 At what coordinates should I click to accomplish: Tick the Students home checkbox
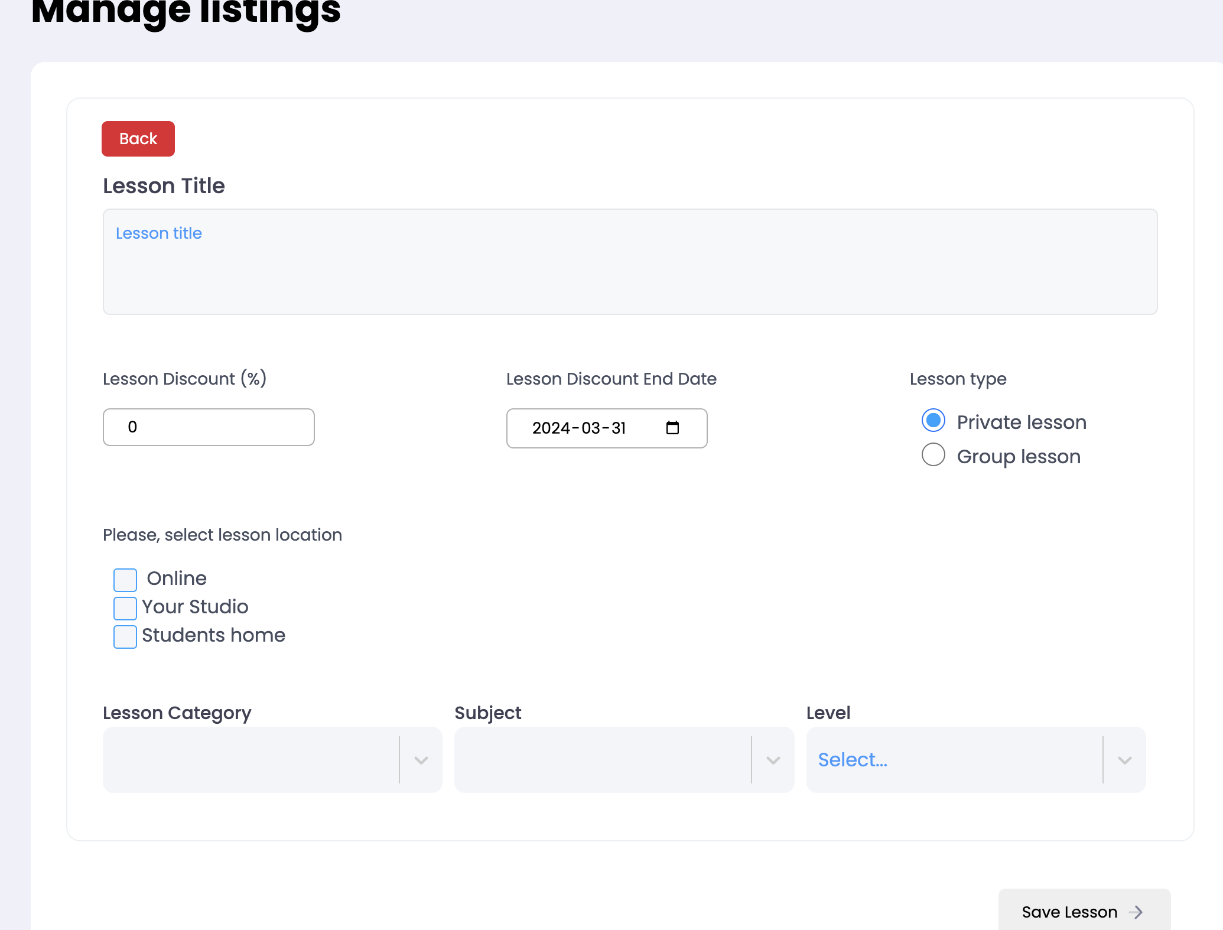[x=125, y=636]
